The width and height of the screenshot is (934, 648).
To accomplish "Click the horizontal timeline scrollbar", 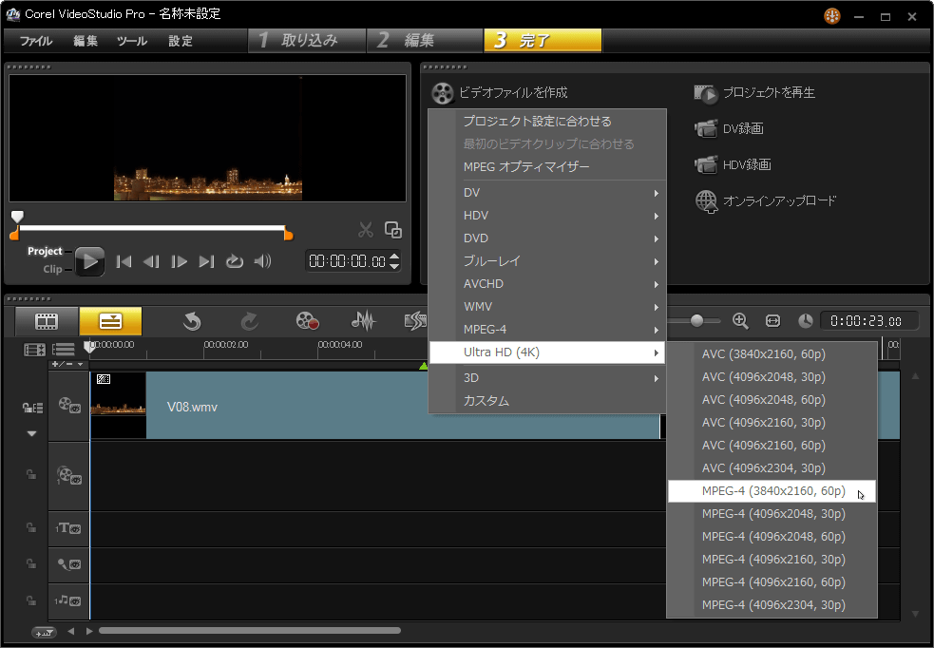I will point(250,631).
